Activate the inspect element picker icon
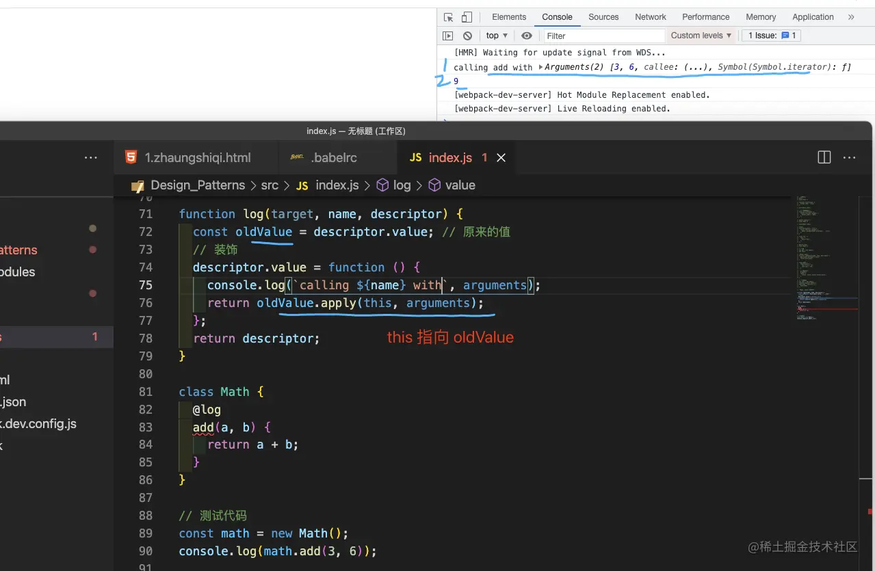 [448, 17]
